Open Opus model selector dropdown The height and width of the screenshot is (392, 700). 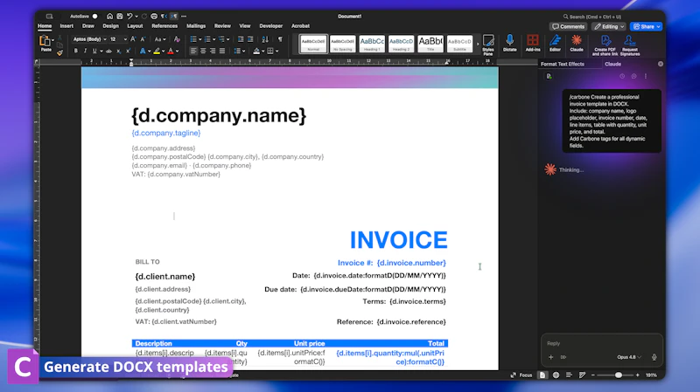click(x=629, y=357)
